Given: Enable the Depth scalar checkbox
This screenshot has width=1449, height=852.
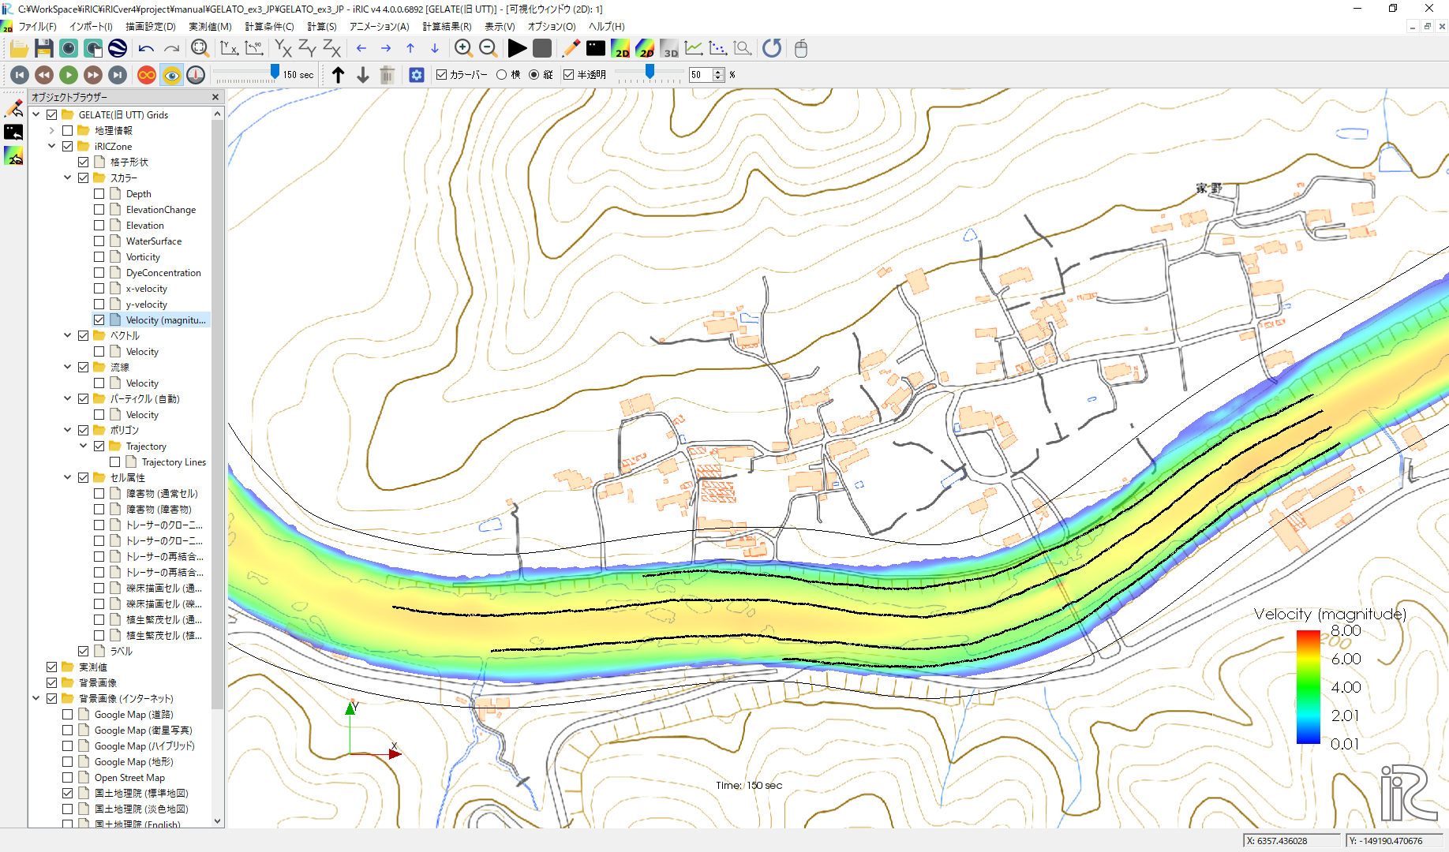Looking at the screenshot, I should click(99, 194).
